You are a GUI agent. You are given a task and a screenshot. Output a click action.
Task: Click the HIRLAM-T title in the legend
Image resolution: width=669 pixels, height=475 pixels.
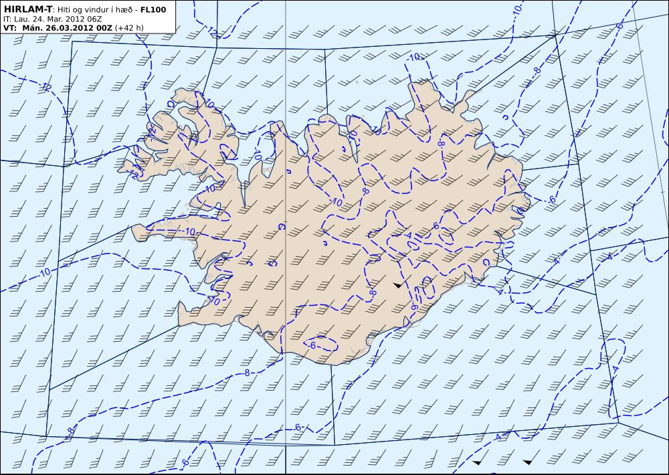click(x=28, y=9)
